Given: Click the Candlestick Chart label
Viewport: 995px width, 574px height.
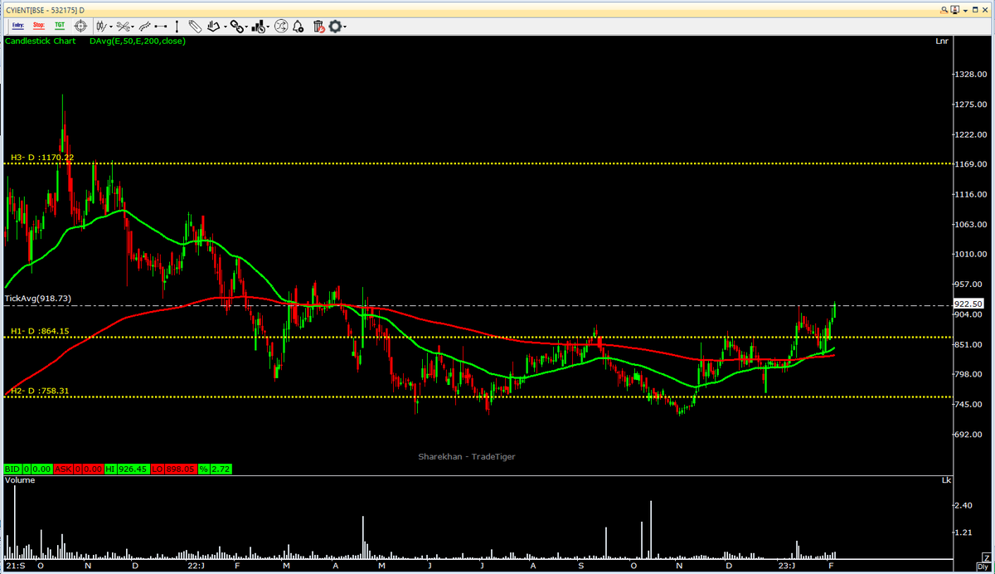Looking at the screenshot, I should point(40,41).
